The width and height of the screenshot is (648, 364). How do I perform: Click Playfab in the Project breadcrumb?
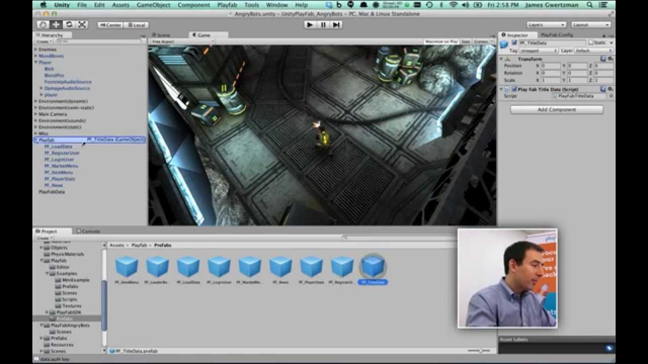(x=139, y=245)
